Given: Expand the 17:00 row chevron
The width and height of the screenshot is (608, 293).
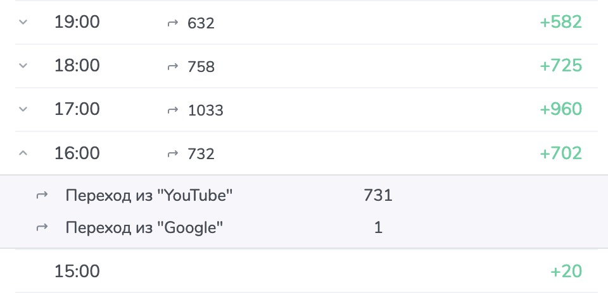Looking at the screenshot, I should [23, 109].
